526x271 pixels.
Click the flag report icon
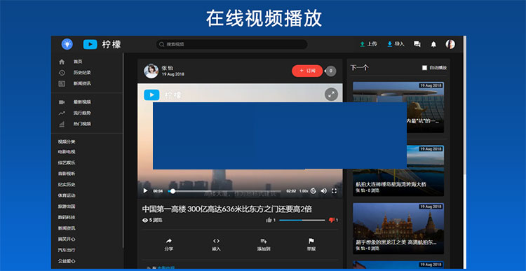(311, 241)
